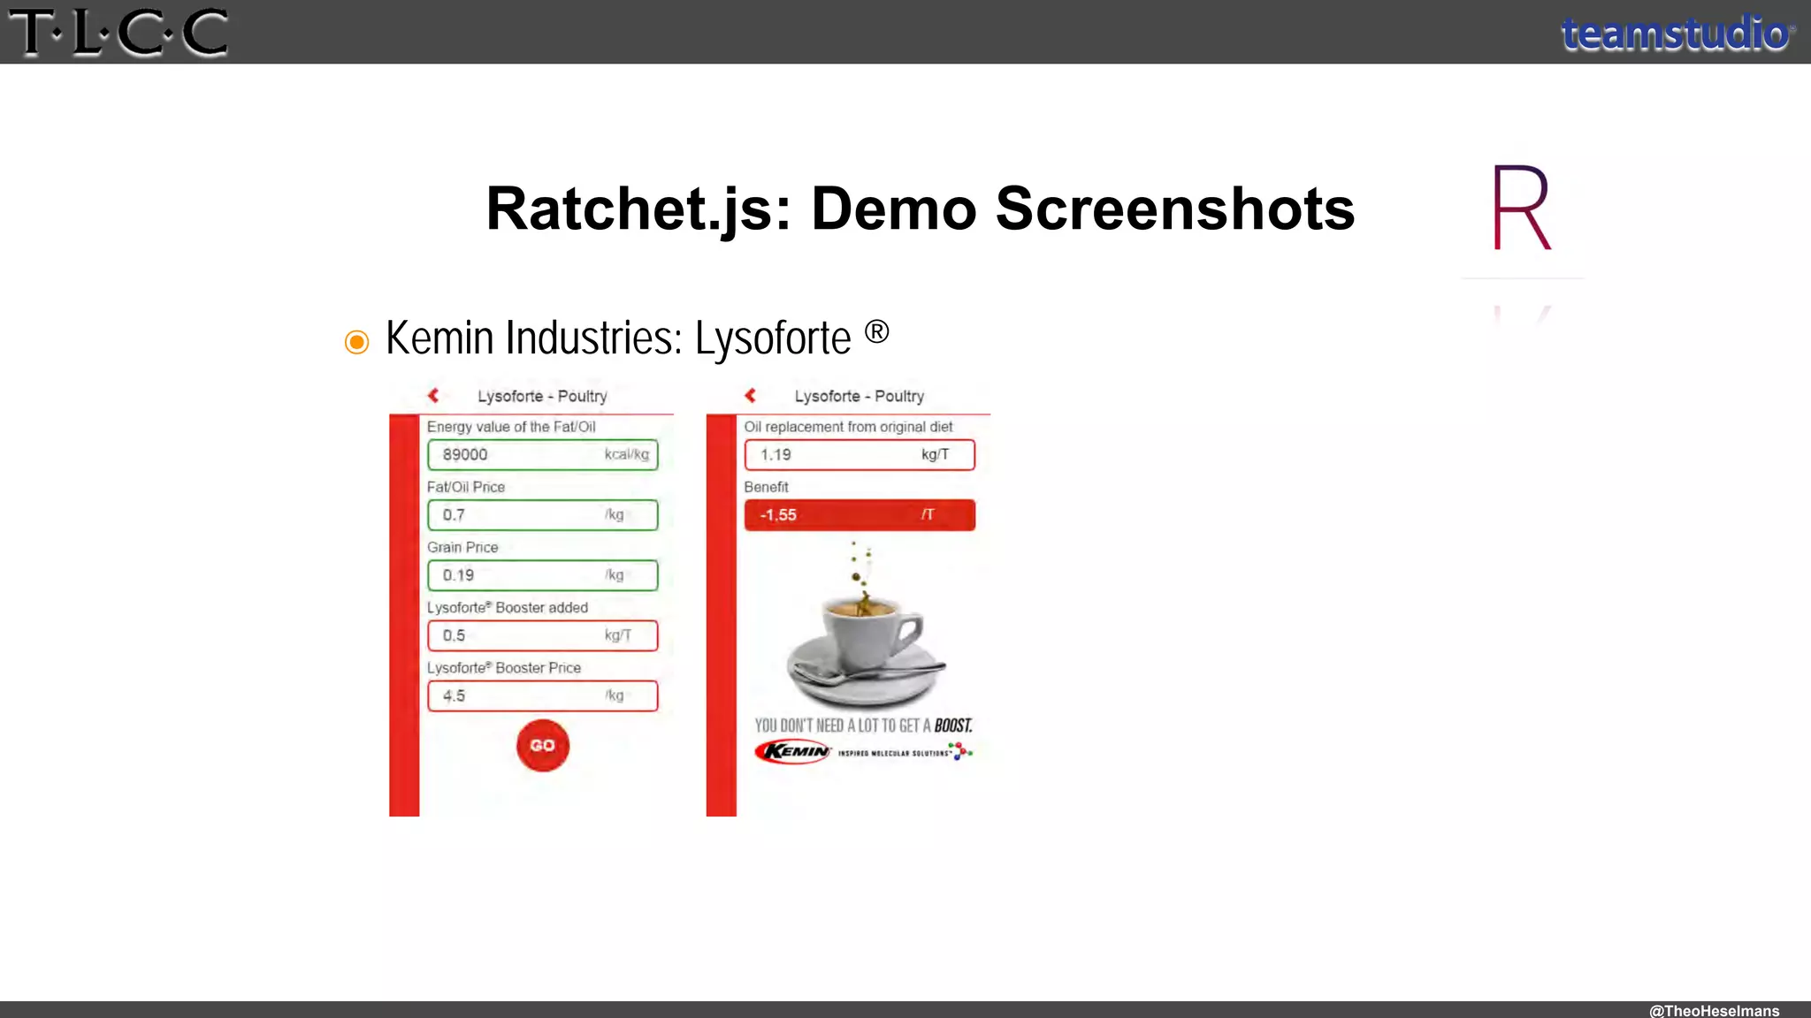Select the Fat/Oil Price field showing 0.7
Screen dimensions: 1811x1018
[x=543, y=514]
